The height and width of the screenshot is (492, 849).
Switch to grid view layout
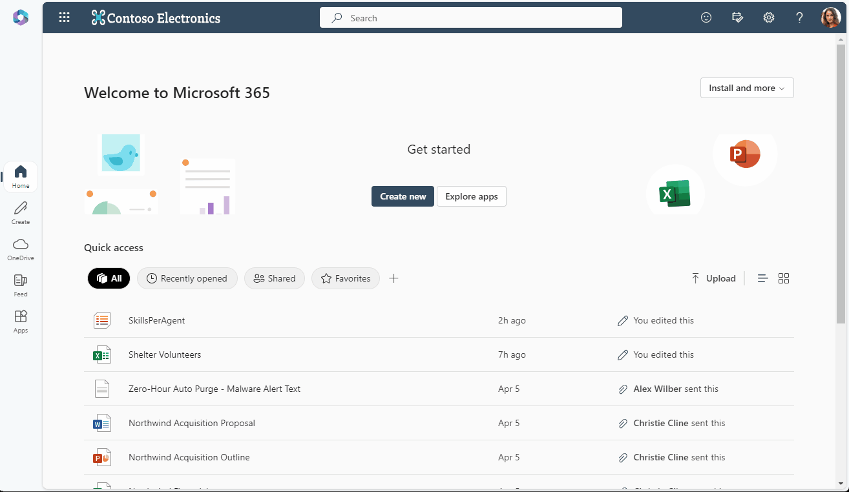coord(784,278)
